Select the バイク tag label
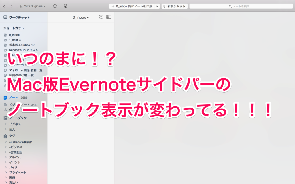 click(13, 167)
